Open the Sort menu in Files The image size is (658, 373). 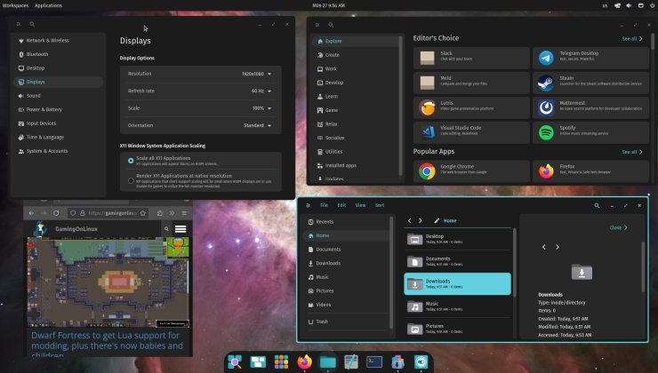coord(380,205)
